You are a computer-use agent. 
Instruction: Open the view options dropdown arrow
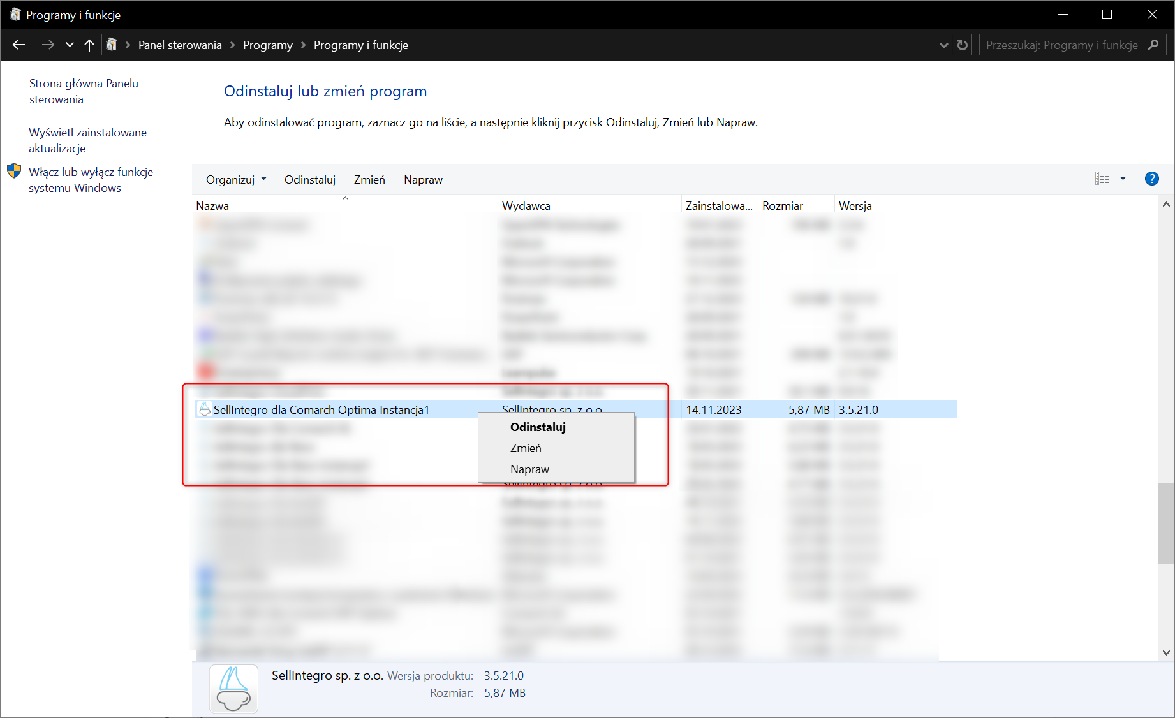click(x=1123, y=179)
